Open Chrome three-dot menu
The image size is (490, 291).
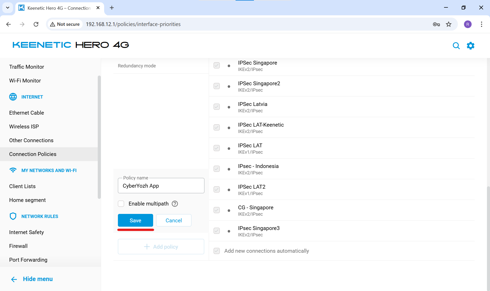point(481,24)
